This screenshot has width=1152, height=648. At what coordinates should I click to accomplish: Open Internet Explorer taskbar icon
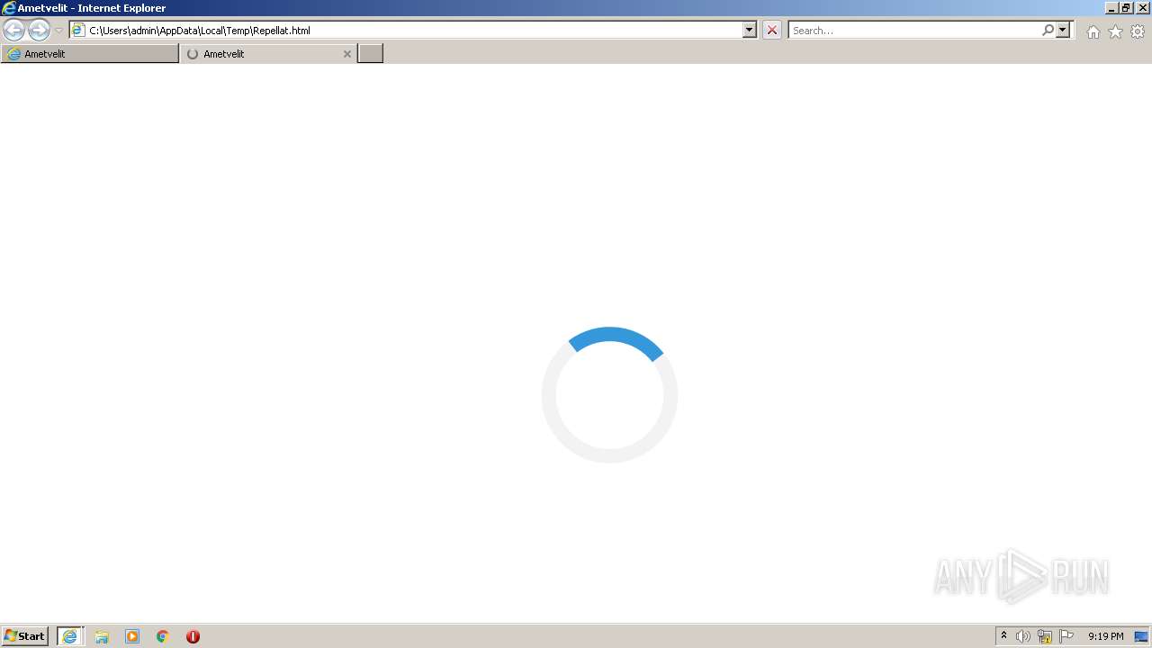pyautogui.click(x=70, y=636)
